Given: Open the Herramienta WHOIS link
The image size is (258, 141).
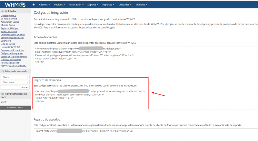Looking at the screenshot, I should pos(12,47).
